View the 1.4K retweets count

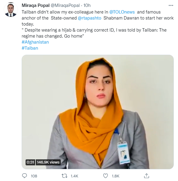(75, 176)
